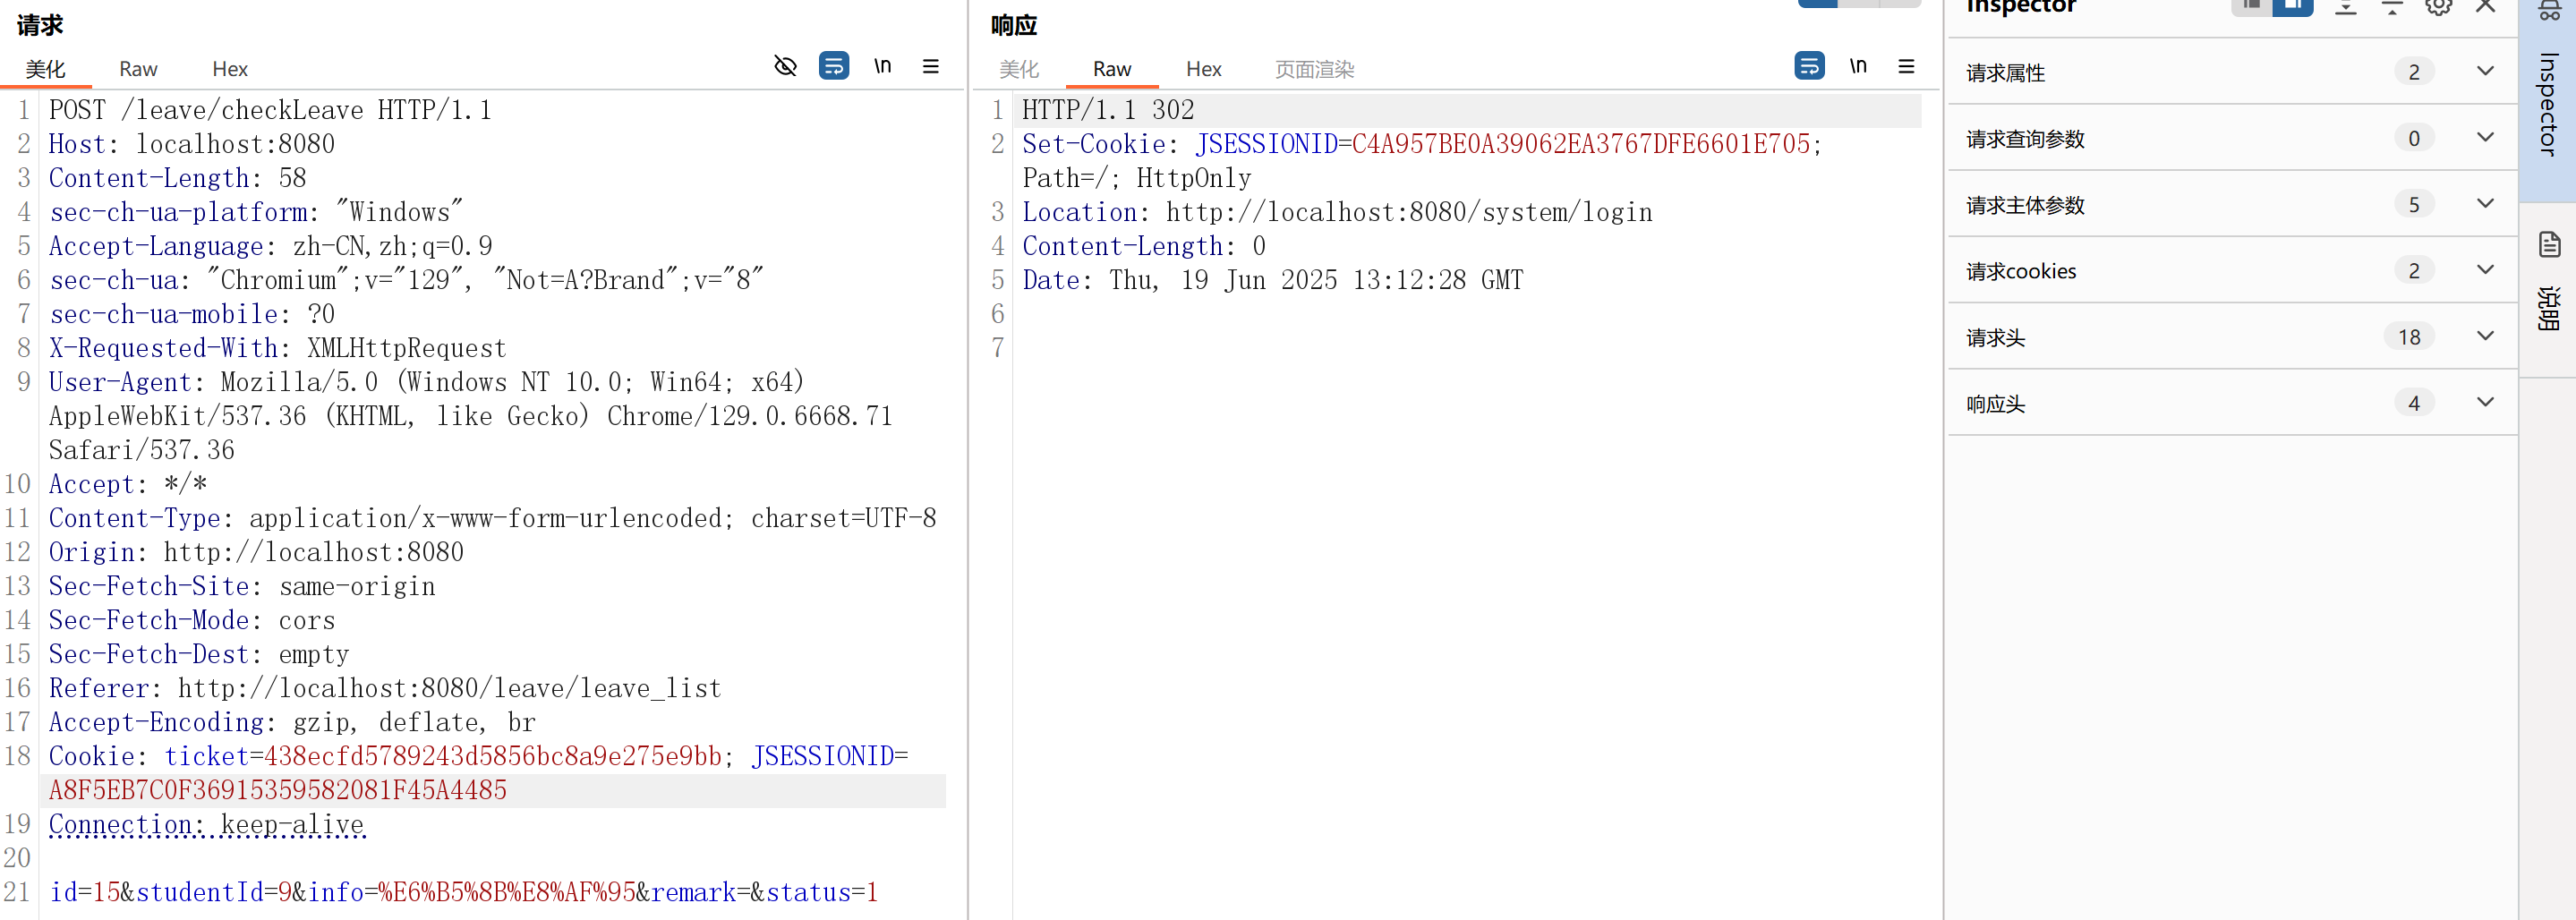The width and height of the screenshot is (2576, 920).
Task: Open request pane hamburger menu
Action: click(x=930, y=66)
